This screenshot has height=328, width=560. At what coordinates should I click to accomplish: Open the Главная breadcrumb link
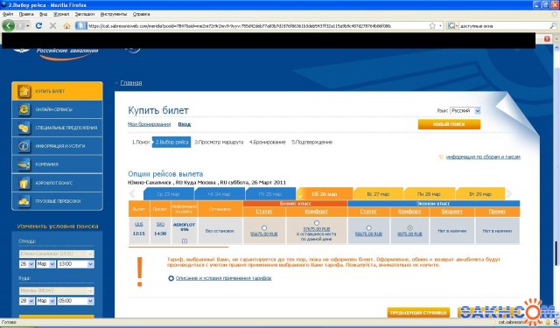point(131,83)
